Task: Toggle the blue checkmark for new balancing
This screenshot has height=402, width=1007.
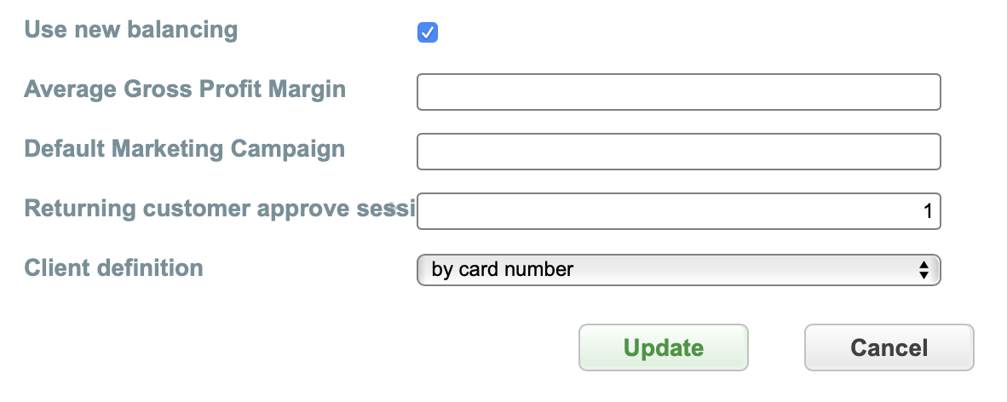Action: [427, 33]
